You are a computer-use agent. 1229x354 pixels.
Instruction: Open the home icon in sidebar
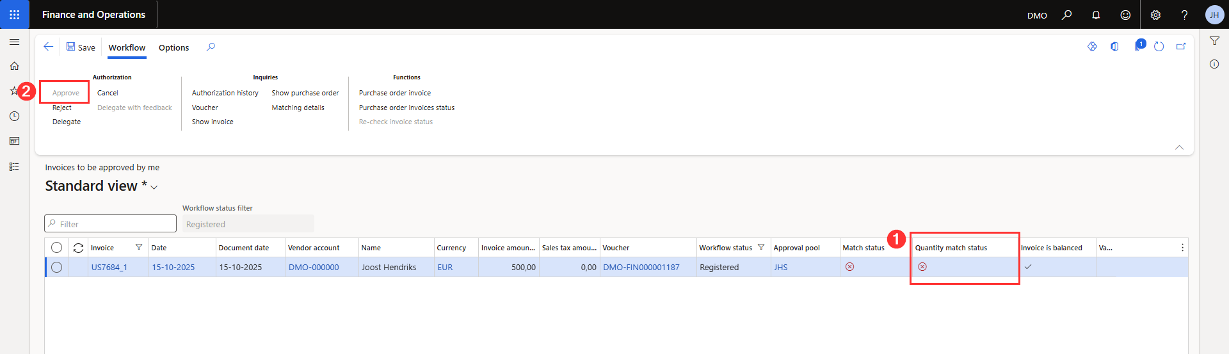pyautogui.click(x=14, y=66)
